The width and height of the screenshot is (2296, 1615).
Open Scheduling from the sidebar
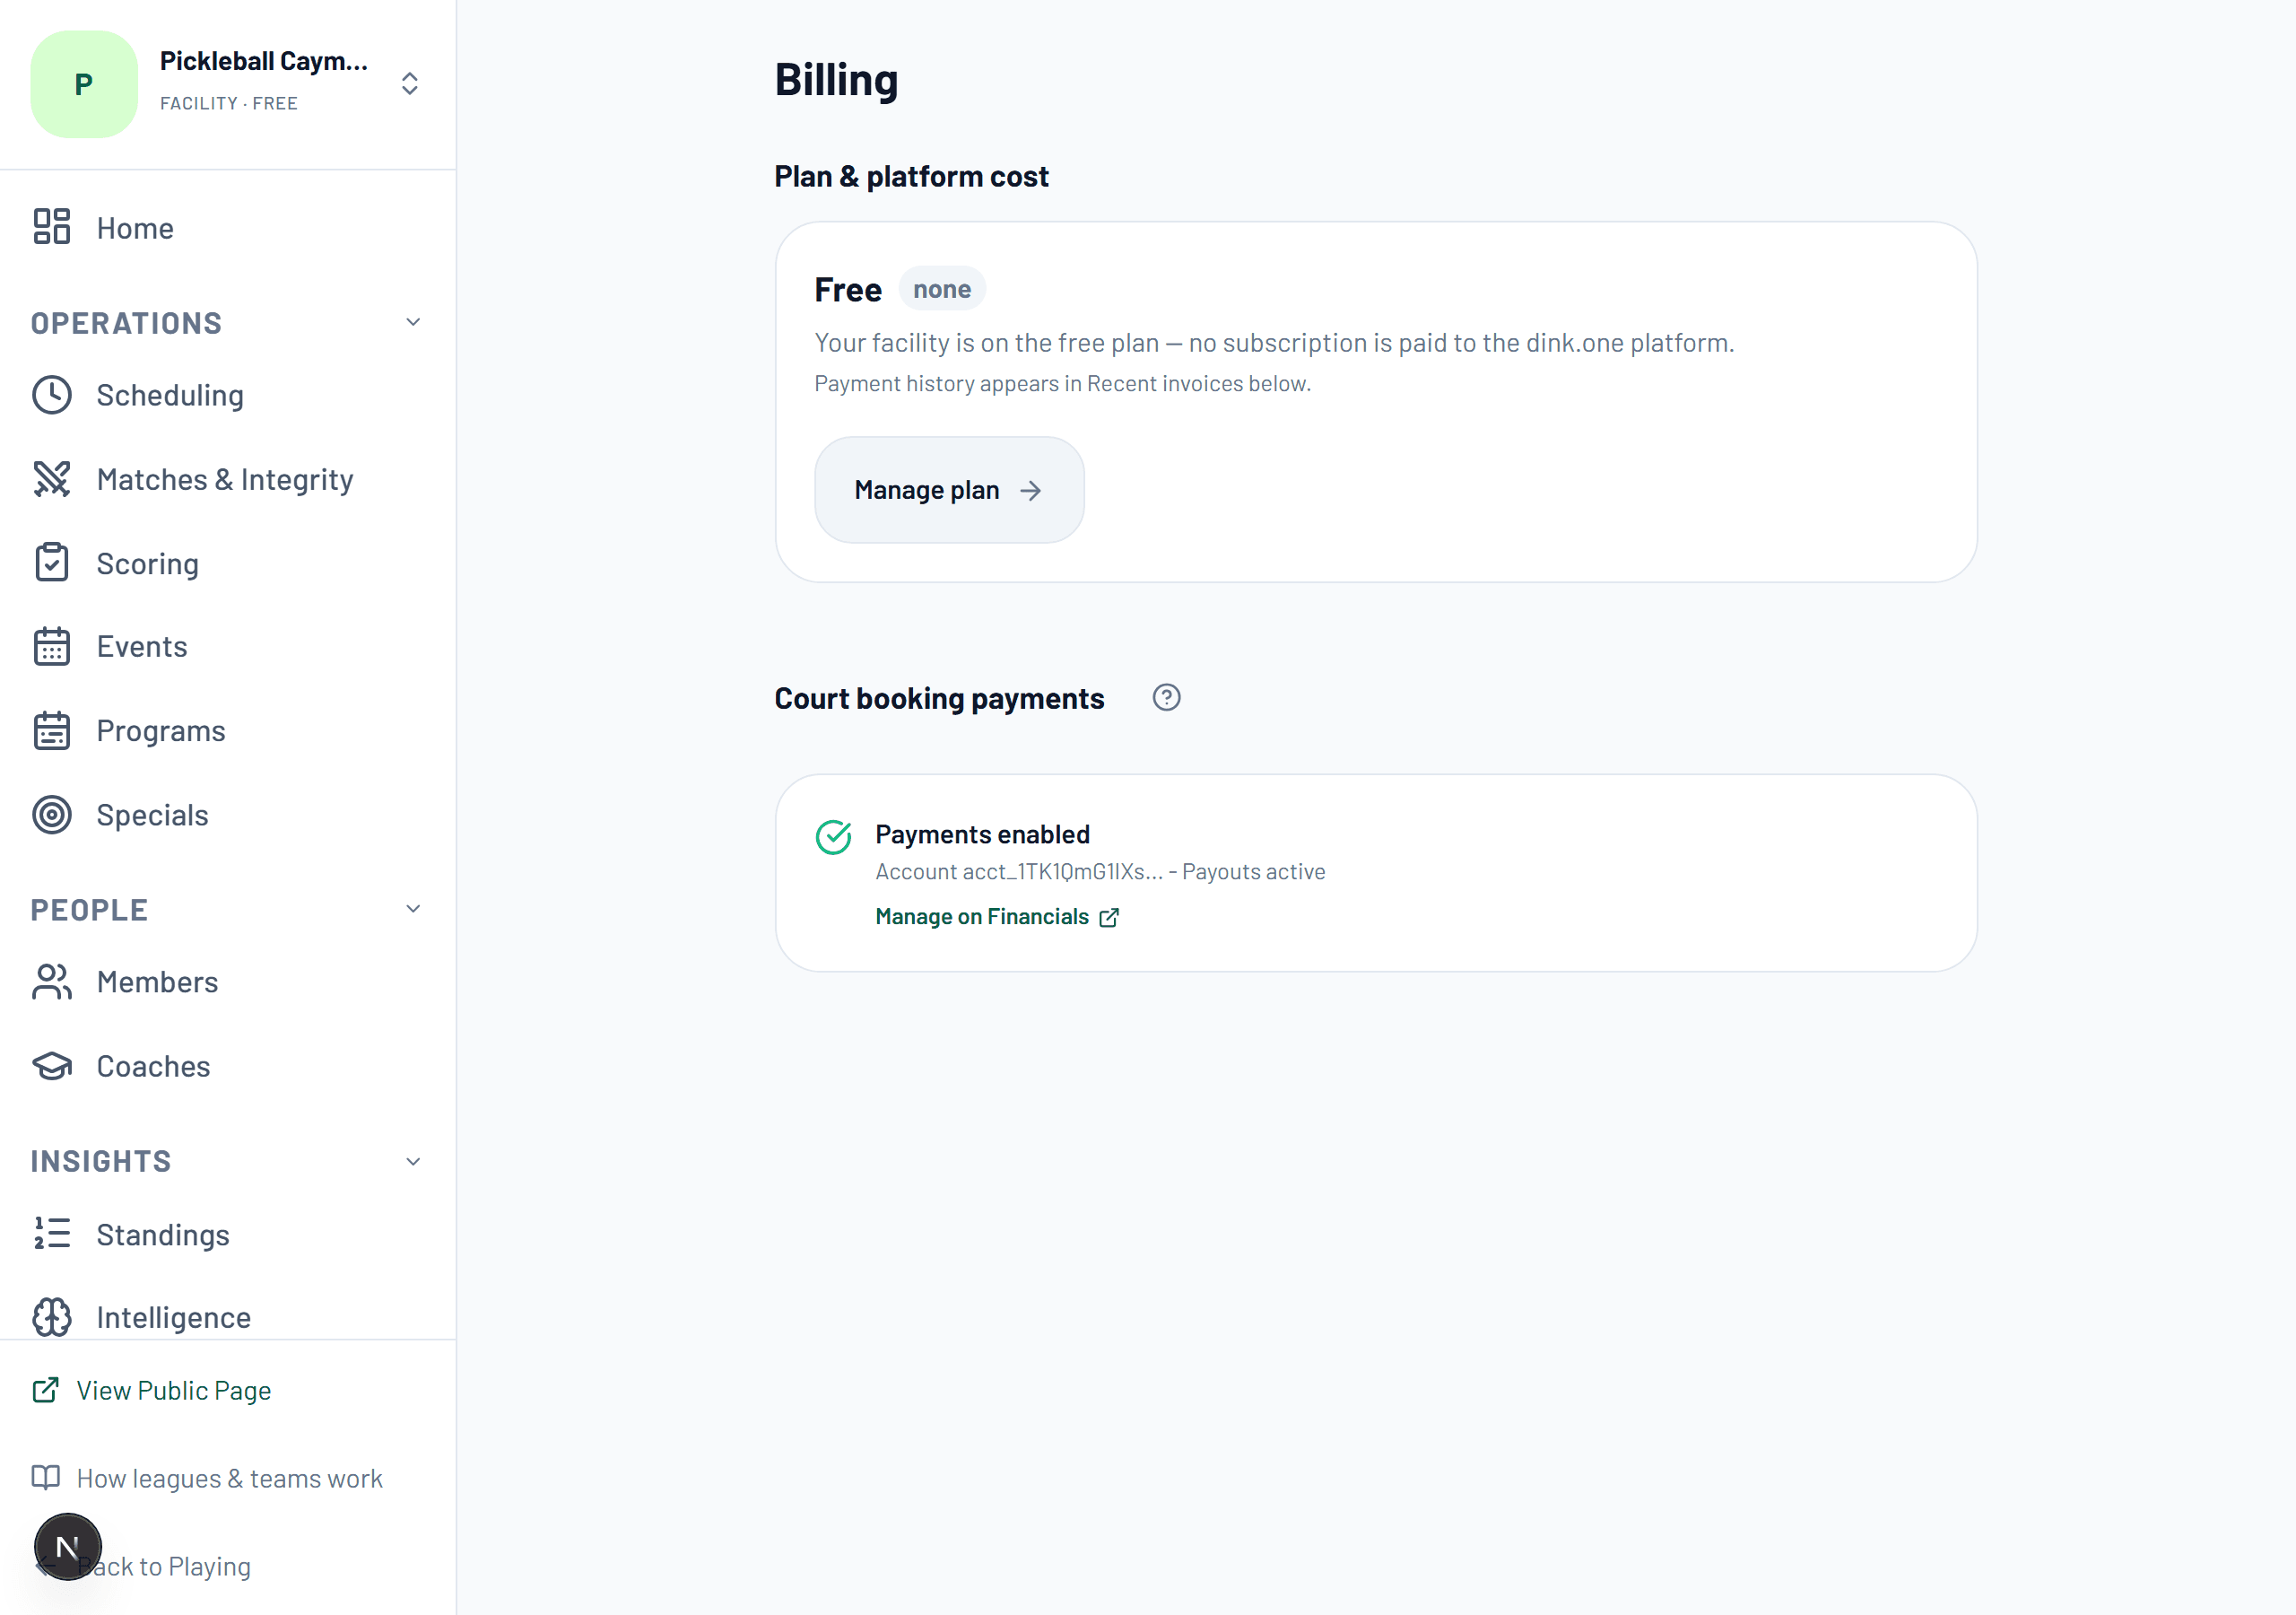pos(228,396)
